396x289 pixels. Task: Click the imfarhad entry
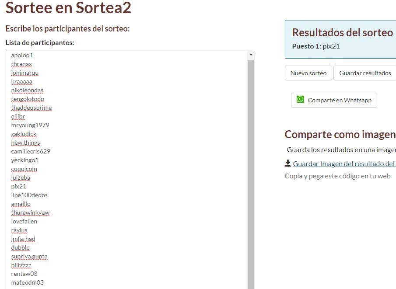(x=23, y=239)
